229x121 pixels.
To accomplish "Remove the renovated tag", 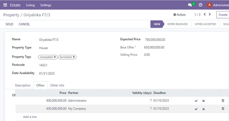I will coord(55,57).
